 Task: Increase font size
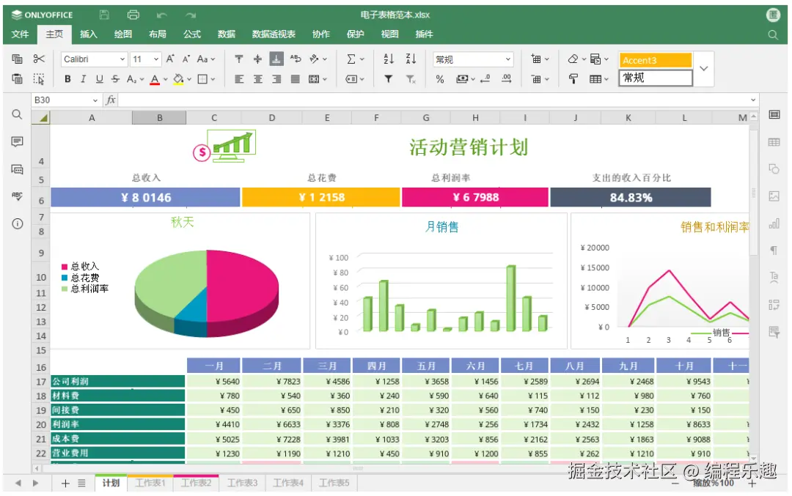(x=170, y=59)
